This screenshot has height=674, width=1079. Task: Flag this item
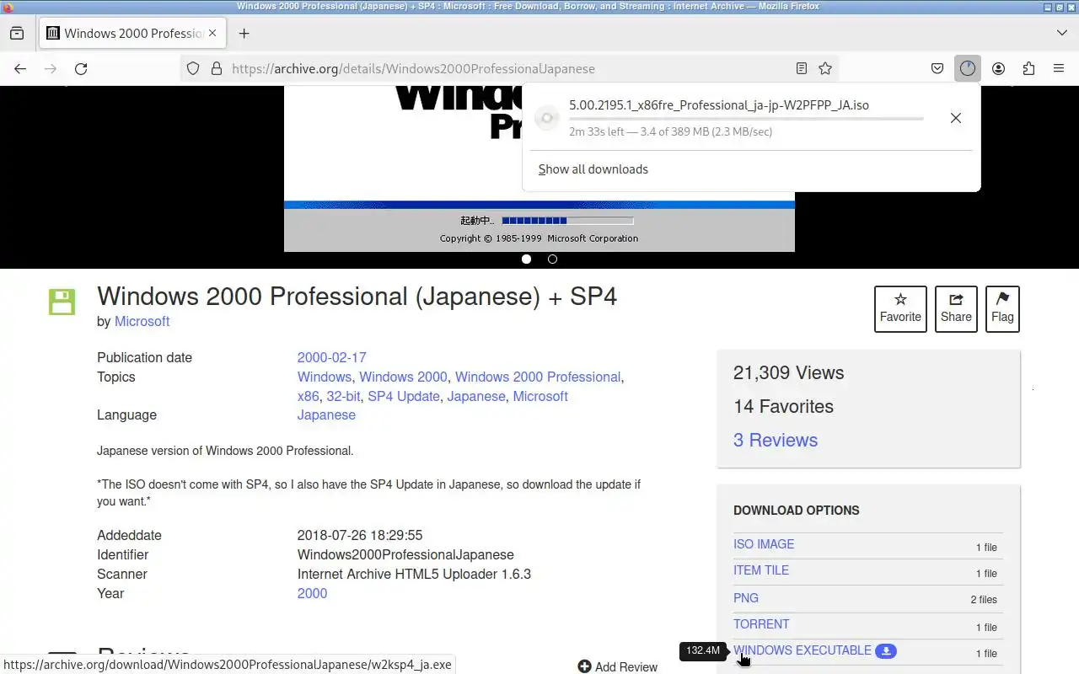(x=1002, y=308)
